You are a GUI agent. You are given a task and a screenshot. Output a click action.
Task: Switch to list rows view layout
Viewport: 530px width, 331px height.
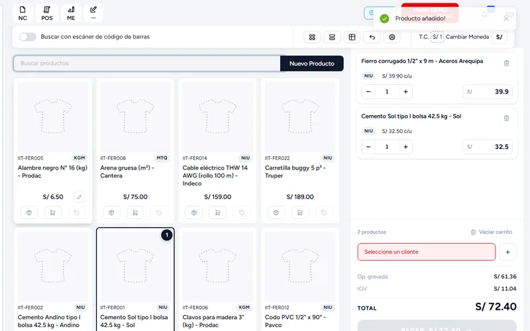[x=332, y=37]
